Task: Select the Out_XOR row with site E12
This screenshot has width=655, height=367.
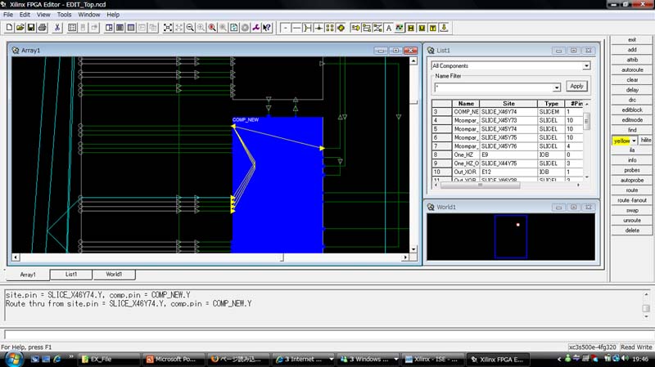Action: [508, 172]
